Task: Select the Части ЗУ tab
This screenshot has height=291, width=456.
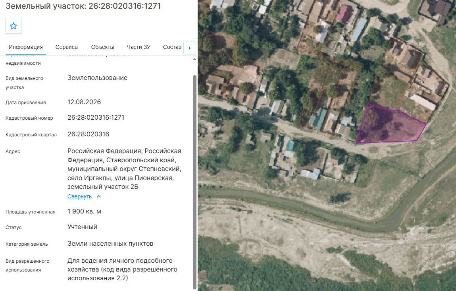Action: point(139,47)
